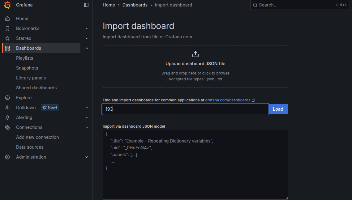Open Bookmarks in the sidebar

28,28
